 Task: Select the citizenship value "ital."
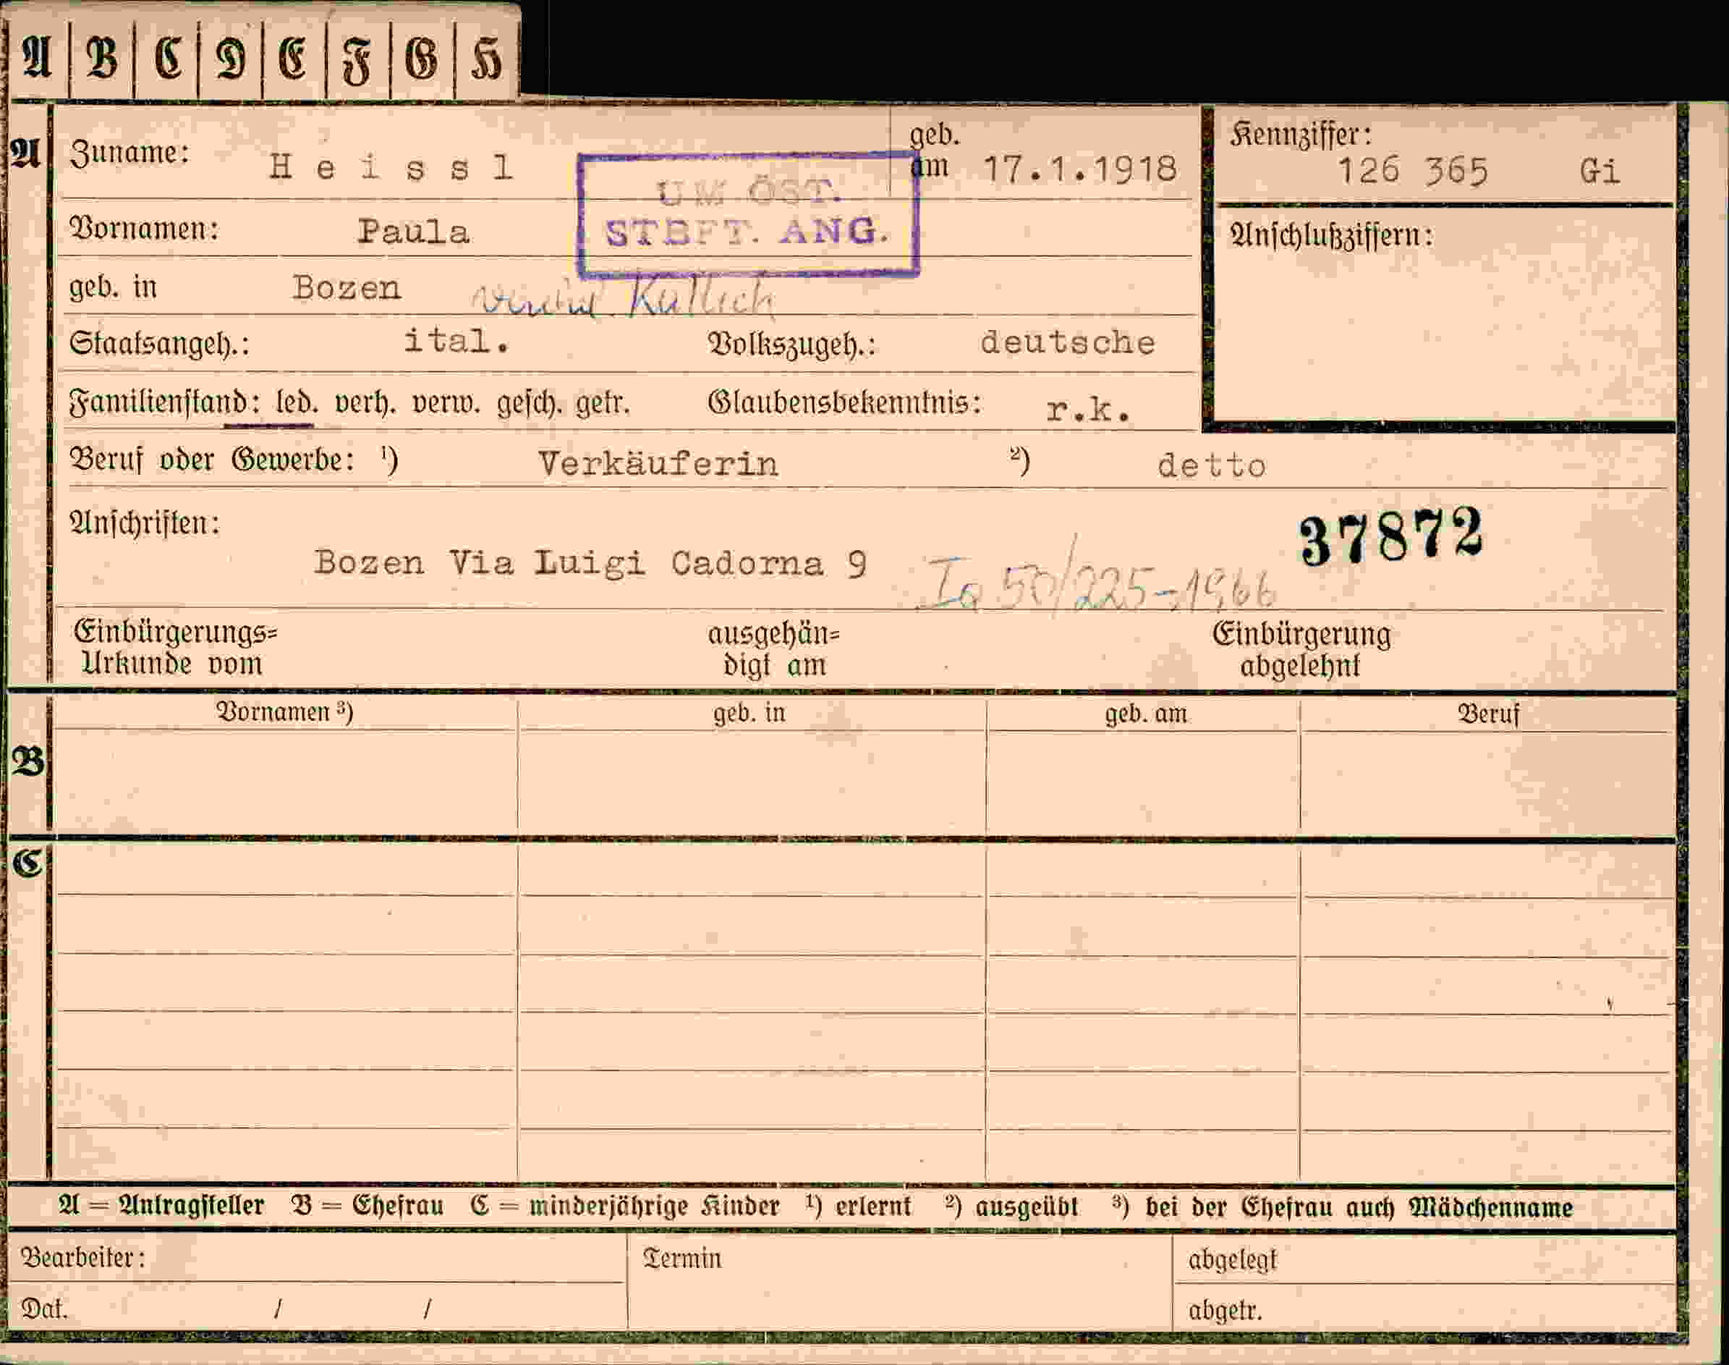tap(456, 342)
